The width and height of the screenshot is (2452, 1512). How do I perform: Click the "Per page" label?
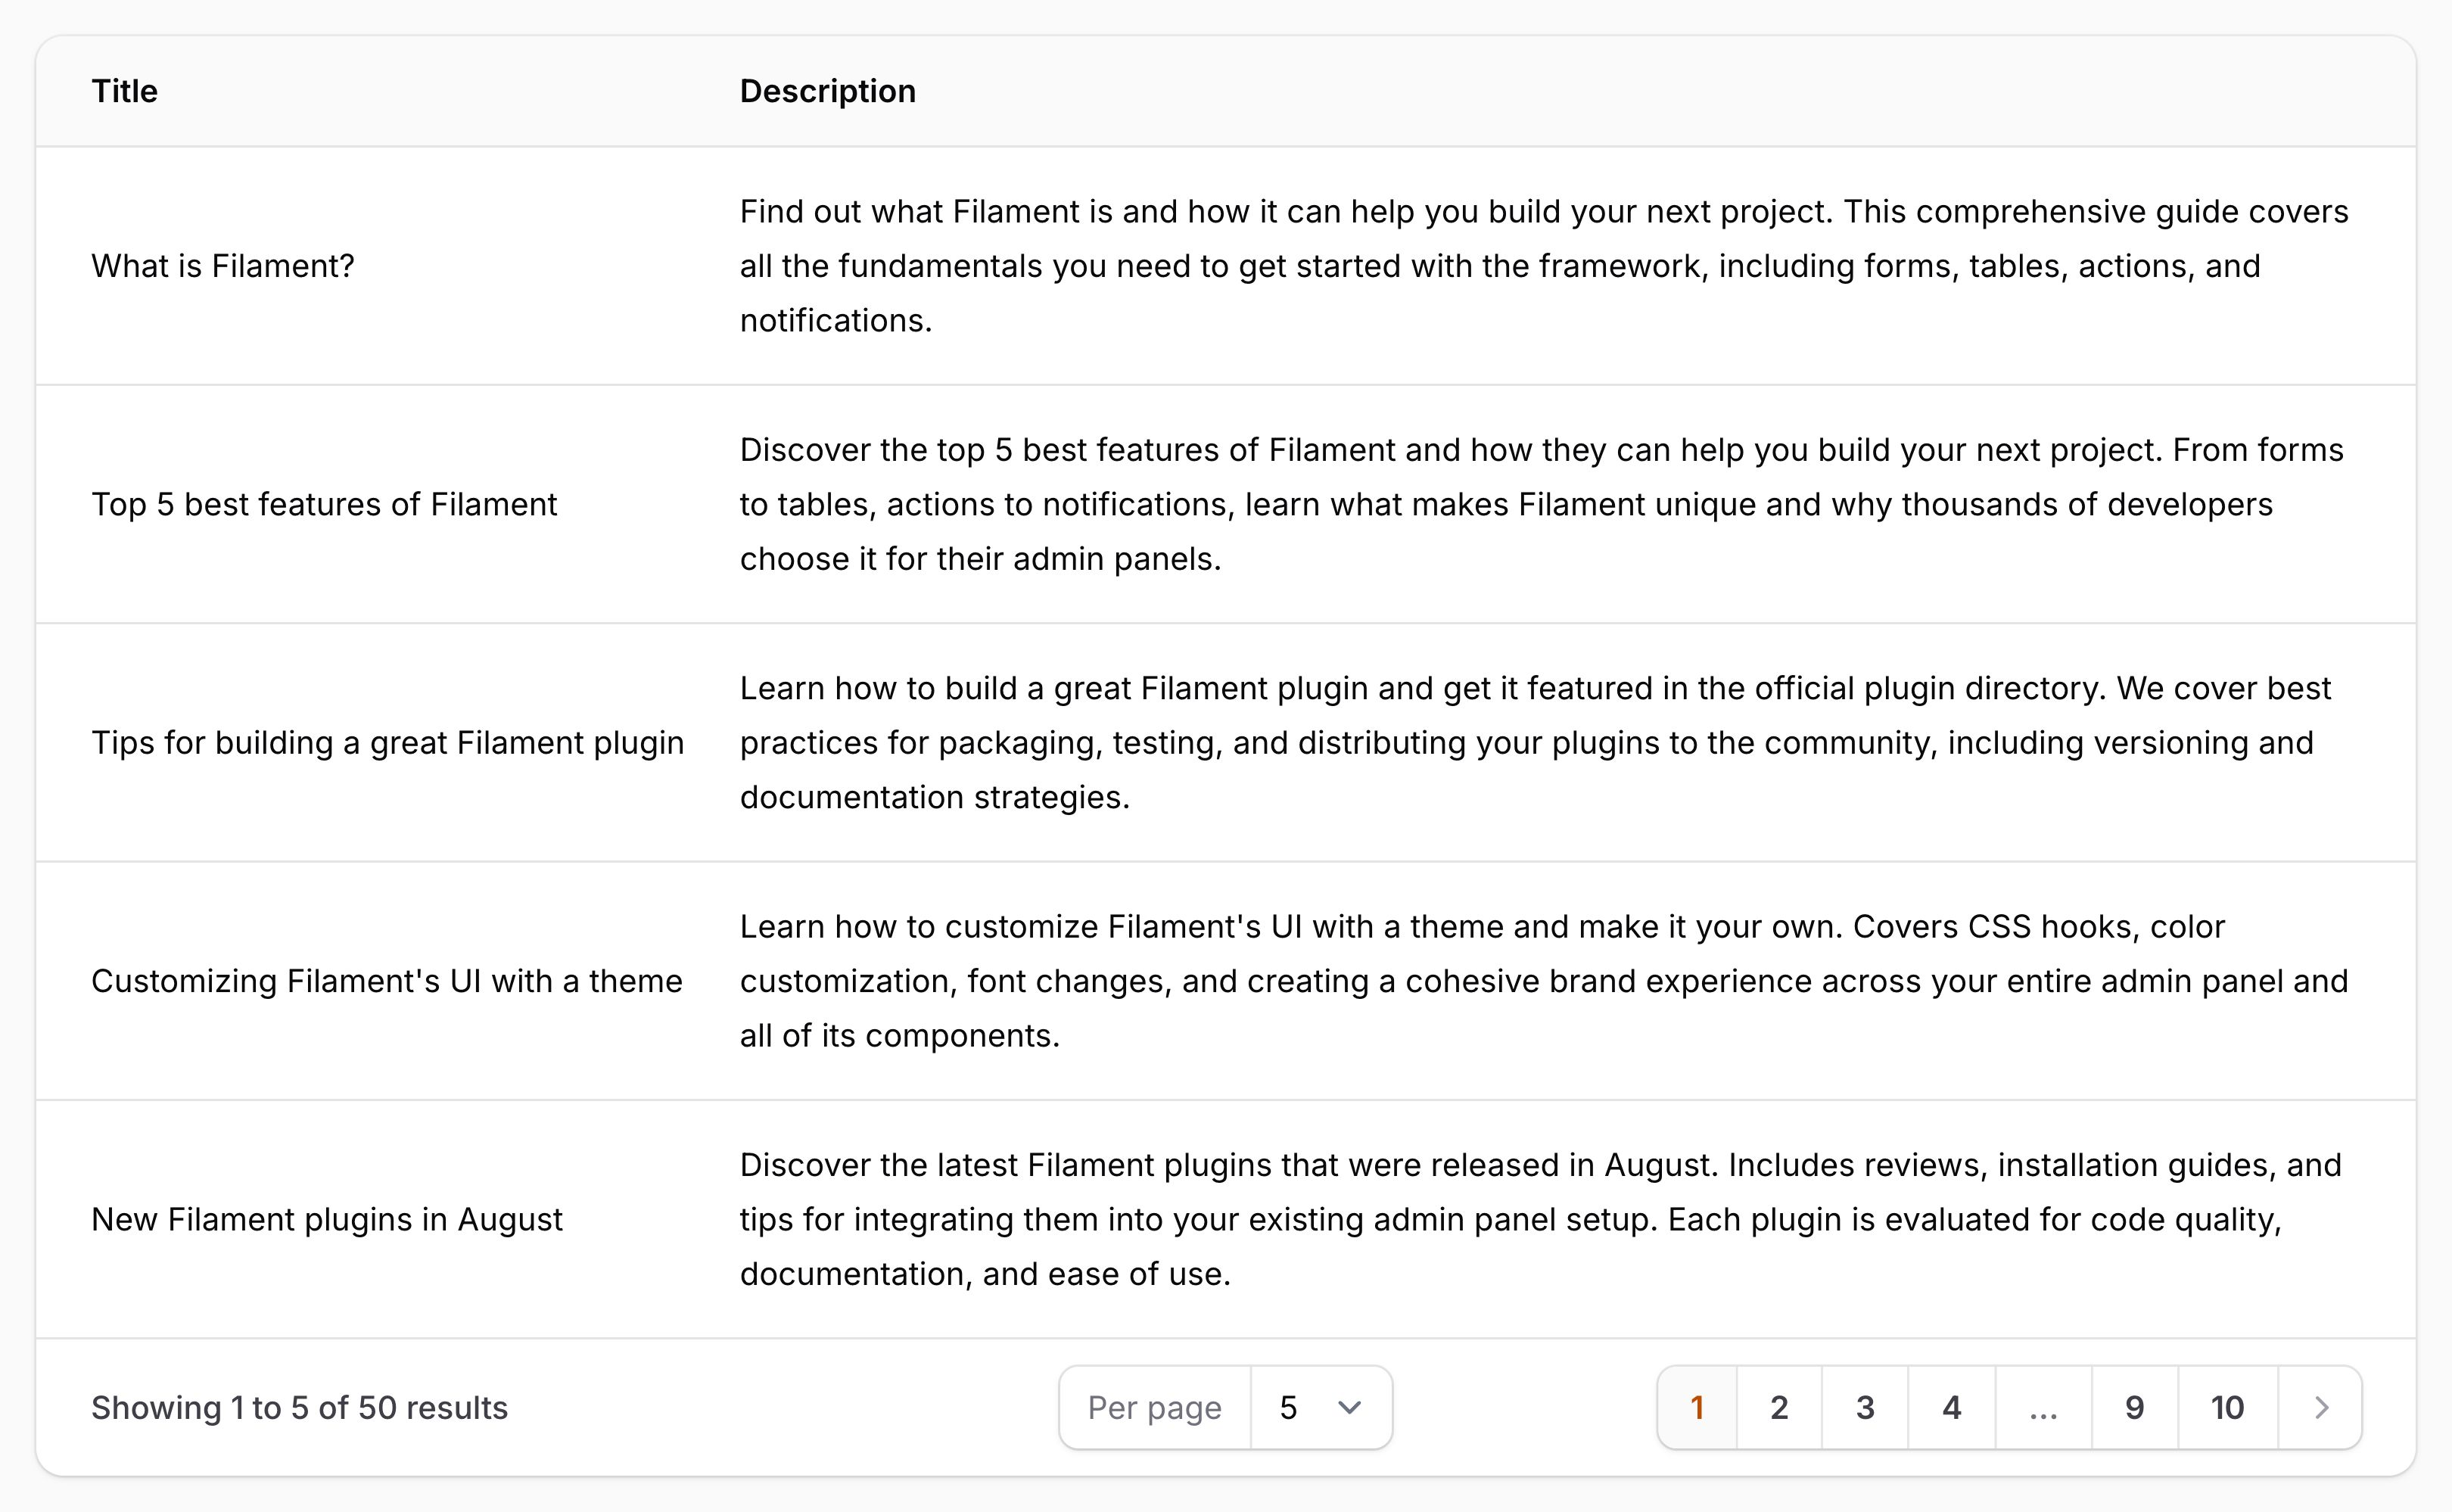(1155, 1408)
